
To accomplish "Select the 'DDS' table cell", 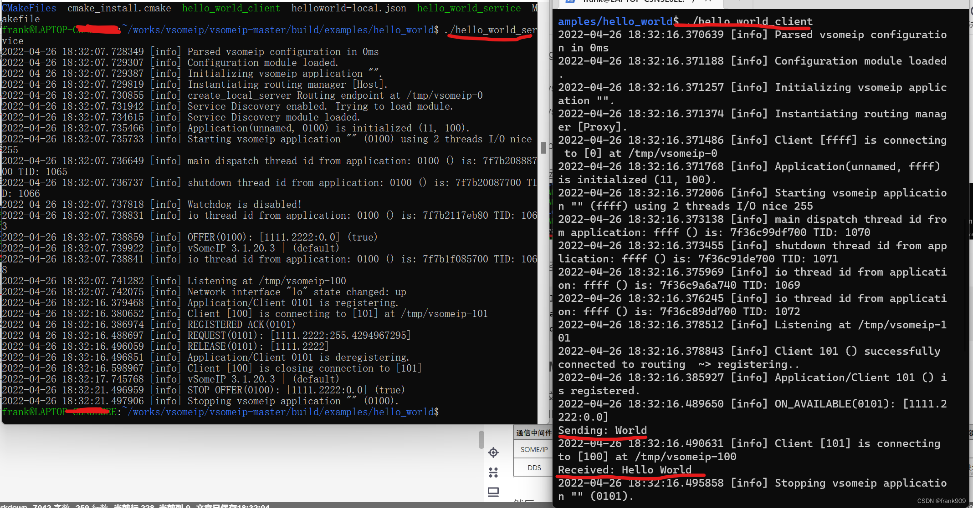I will coord(533,468).
